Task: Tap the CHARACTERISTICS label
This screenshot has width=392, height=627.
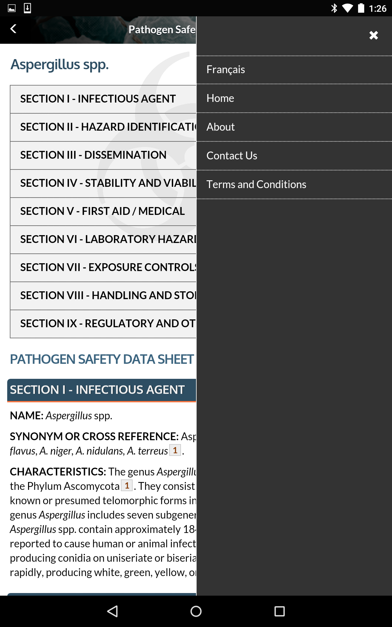Action: click(58, 472)
